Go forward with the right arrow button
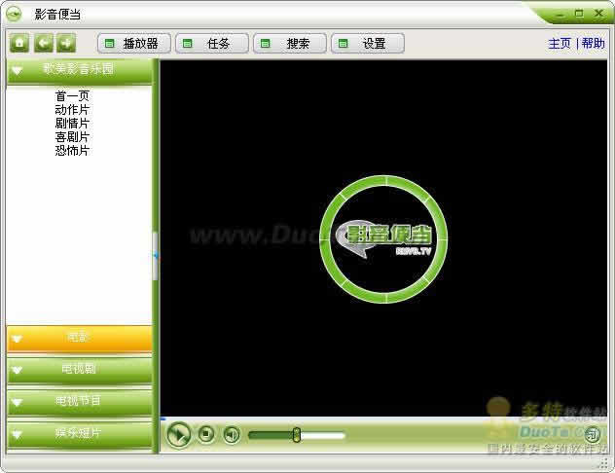Image resolution: width=615 pixels, height=473 pixels. tap(66, 43)
